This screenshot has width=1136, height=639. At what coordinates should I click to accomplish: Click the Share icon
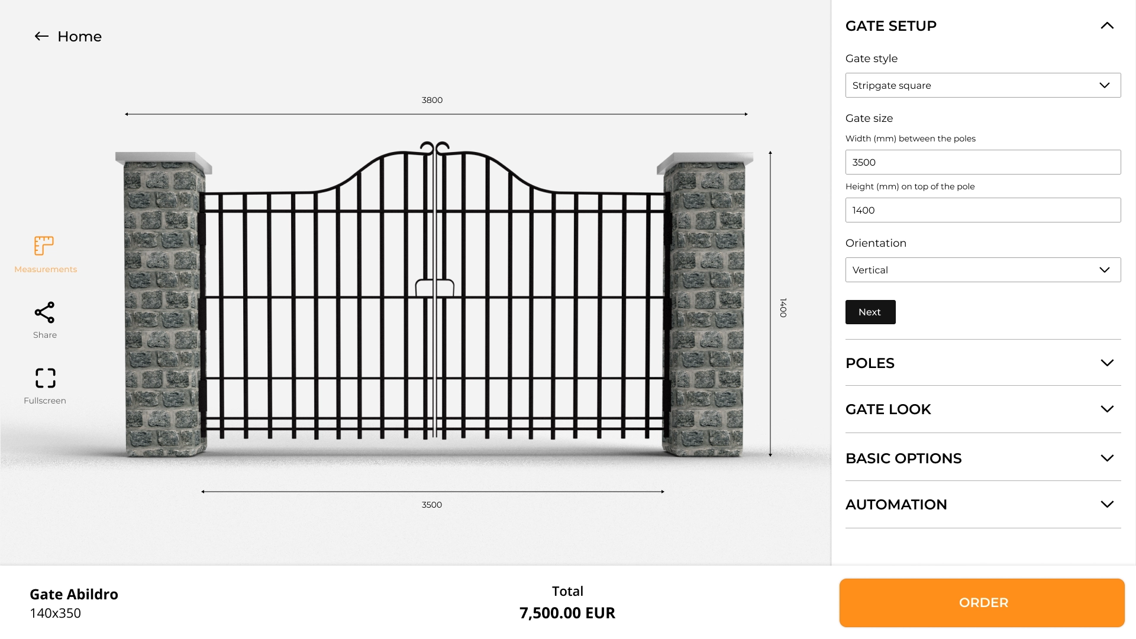pos(44,313)
